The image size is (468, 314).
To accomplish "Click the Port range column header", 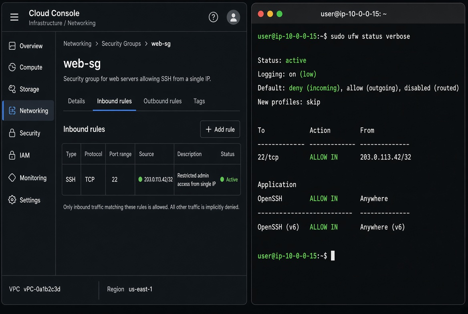I will point(120,154).
